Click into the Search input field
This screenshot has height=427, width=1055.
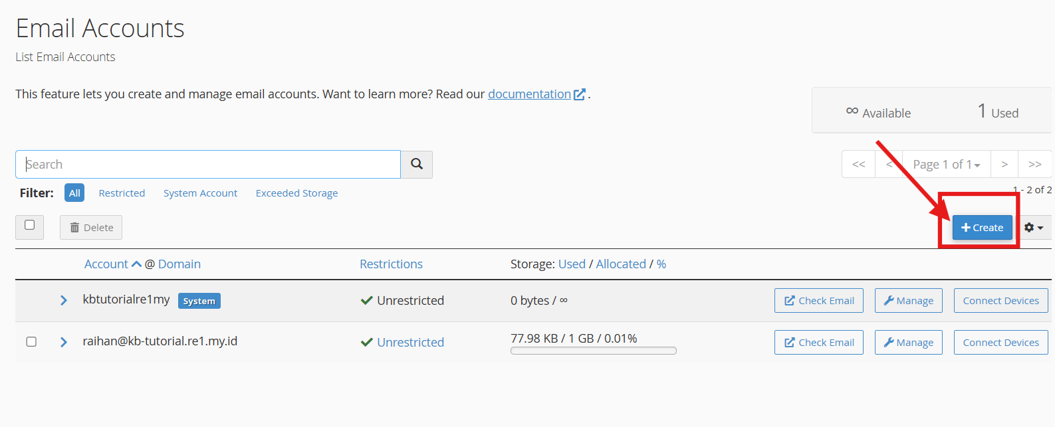click(208, 164)
